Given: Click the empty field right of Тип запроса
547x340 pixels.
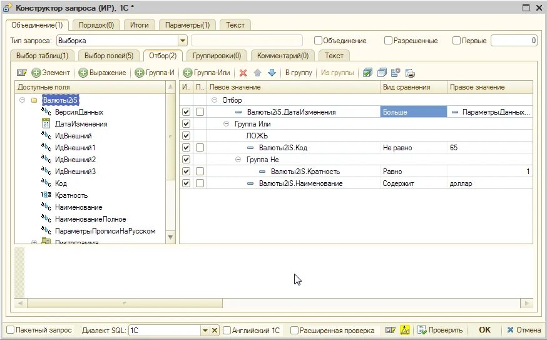Looking at the screenshot, I should click(247, 41).
